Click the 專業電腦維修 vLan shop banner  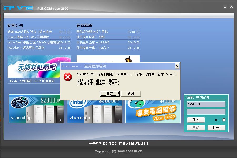click(x=153, y=111)
